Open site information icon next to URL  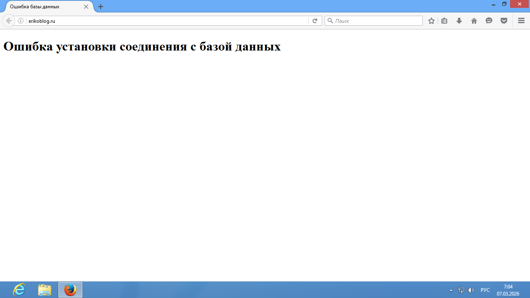coord(21,21)
